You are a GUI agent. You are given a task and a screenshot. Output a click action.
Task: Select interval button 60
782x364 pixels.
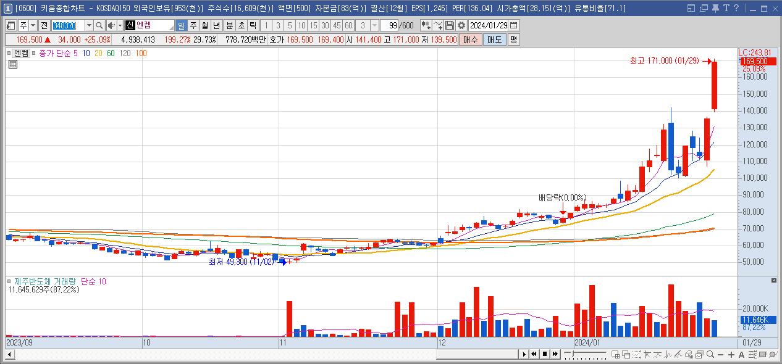[x=348, y=25]
